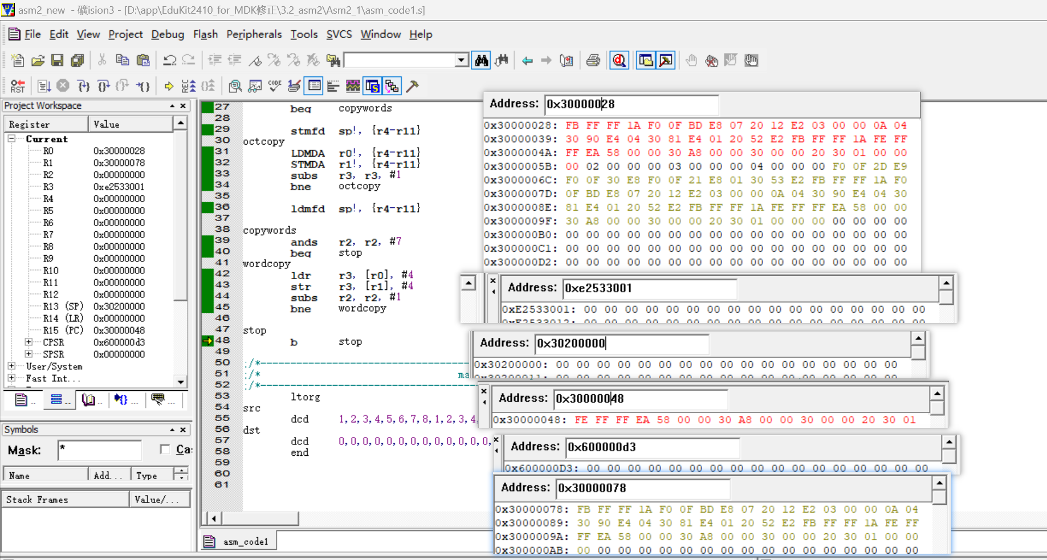1047x560 pixels.
Task: Open the SVCS menu
Action: [339, 34]
